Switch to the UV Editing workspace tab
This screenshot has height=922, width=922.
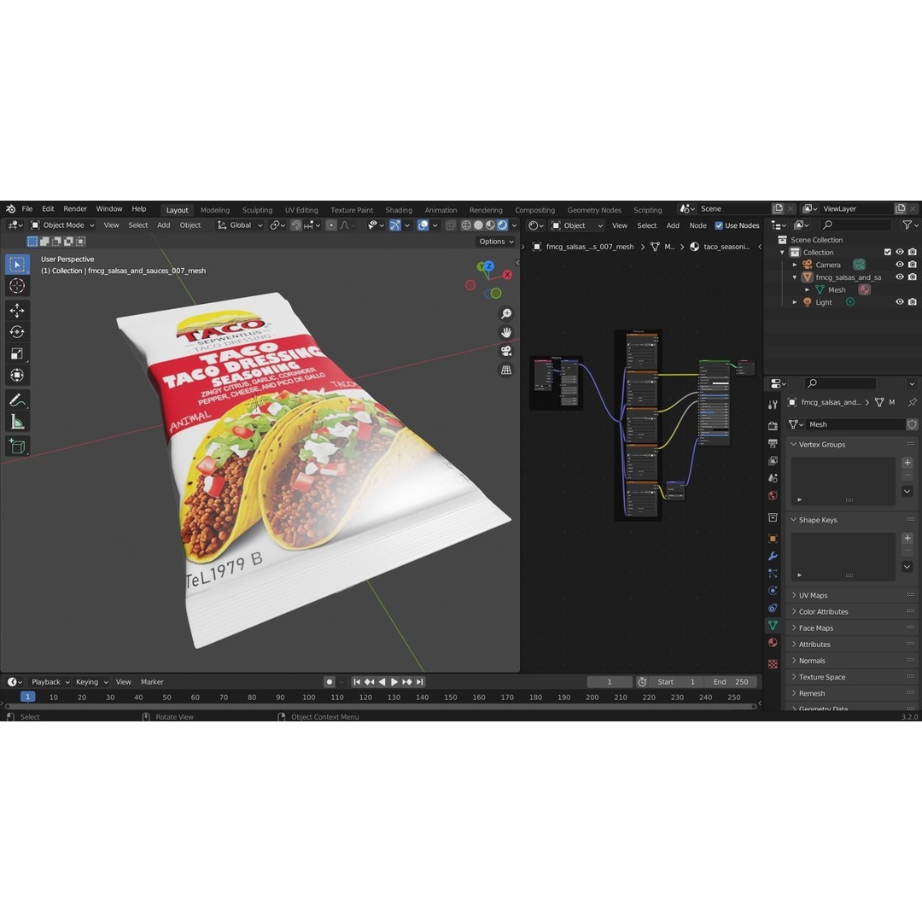click(301, 210)
